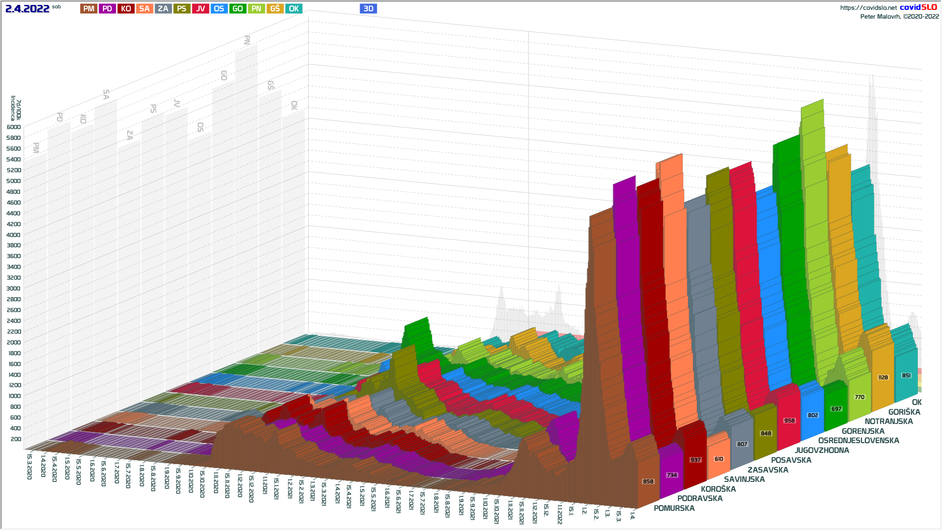Viewport: 942px width, 530px height.
Task: Toggle the OS blue region button
Action: 219,8
